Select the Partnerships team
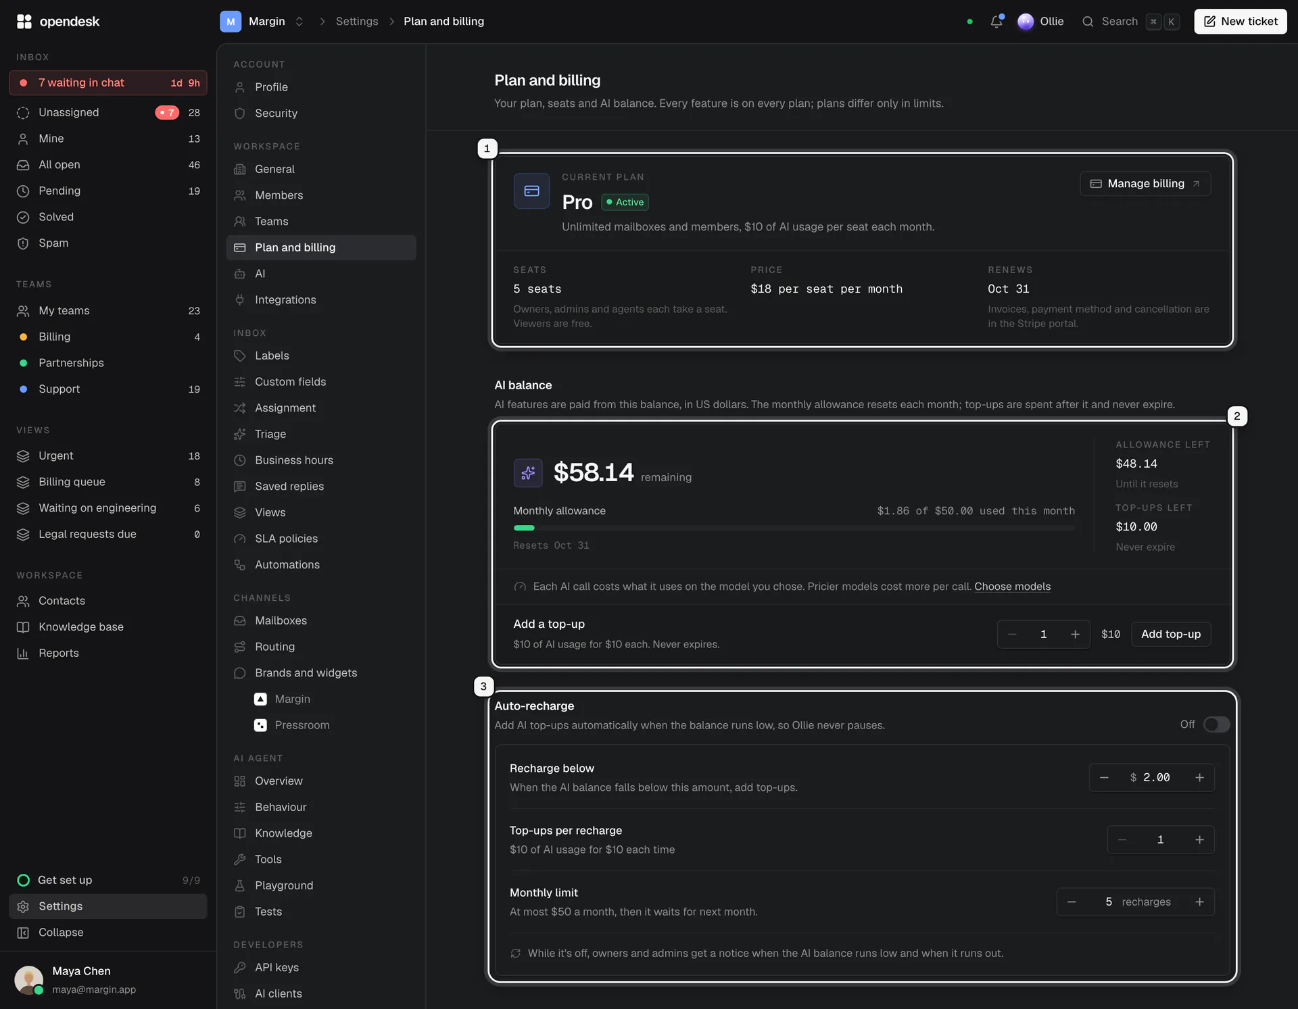 click(x=108, y=363)
